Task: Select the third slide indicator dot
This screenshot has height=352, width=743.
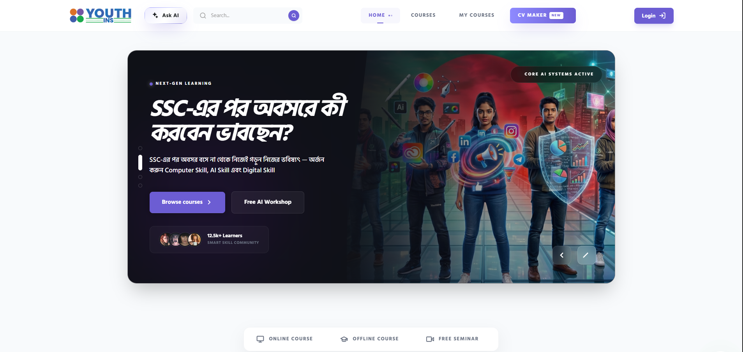Action: pyautogui.click(x=140, y=177)
